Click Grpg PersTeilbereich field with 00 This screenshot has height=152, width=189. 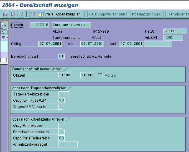click(61, 138)
